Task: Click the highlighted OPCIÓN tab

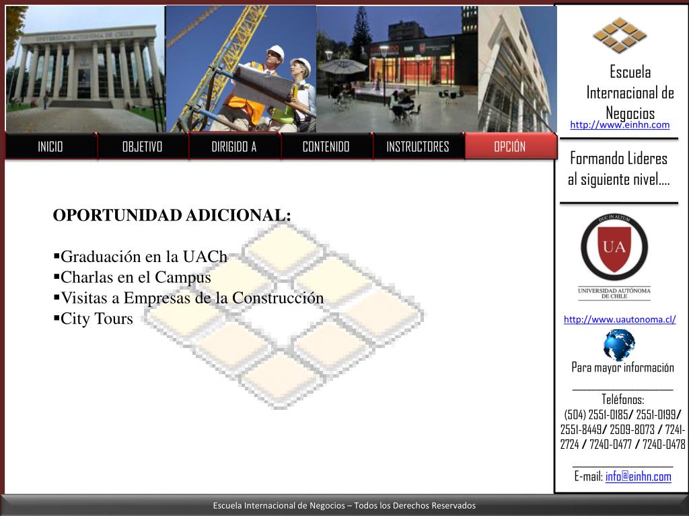Action: tap(510, 146)
